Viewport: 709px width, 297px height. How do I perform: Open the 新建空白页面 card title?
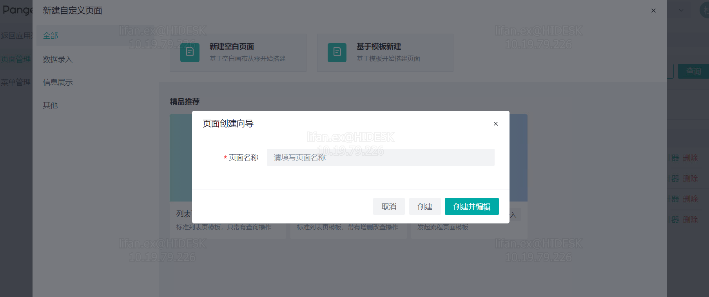(232, 47)
